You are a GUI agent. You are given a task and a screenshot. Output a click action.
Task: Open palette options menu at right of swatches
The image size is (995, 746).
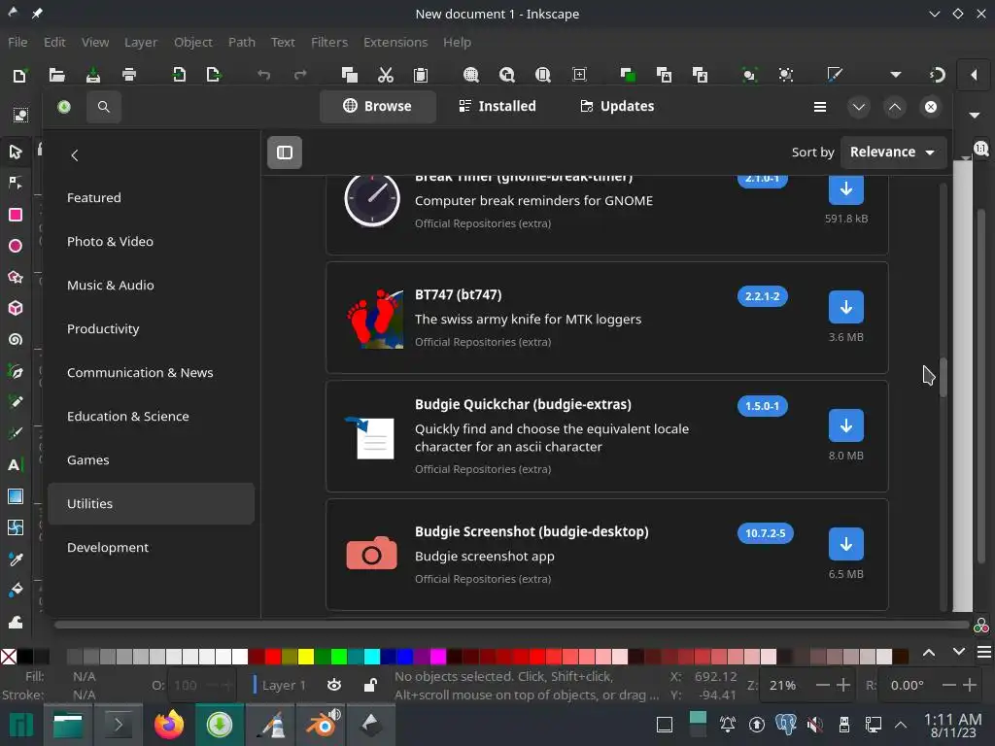pos(983,653)
